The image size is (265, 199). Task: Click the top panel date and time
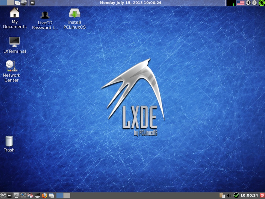[130, 3]
